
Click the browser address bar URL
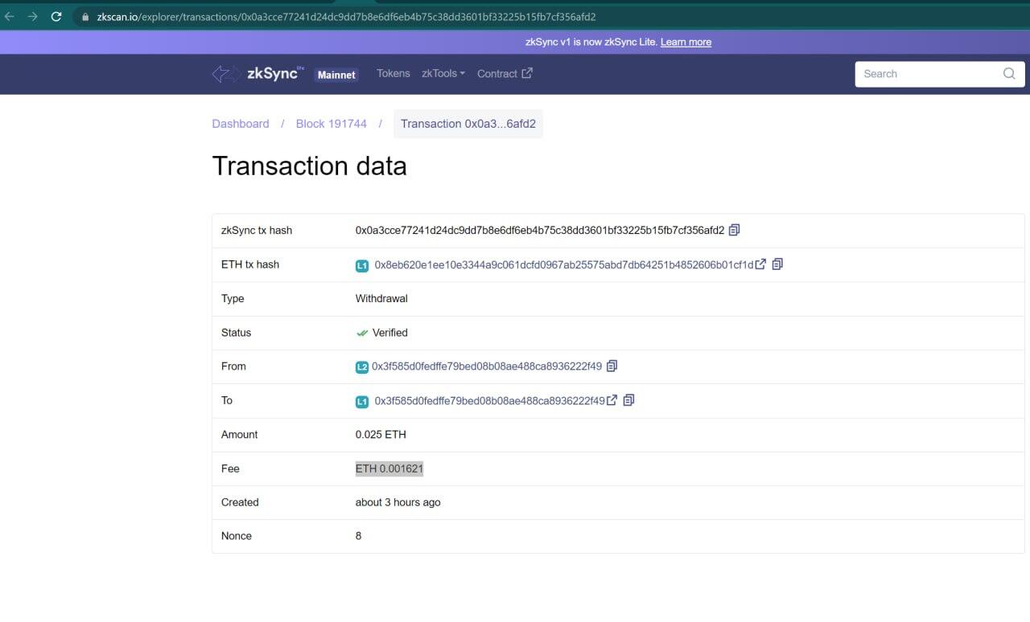click(346, 16)
